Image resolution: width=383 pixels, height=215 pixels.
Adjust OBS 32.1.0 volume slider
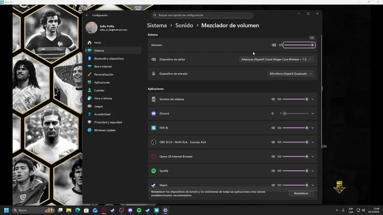point(295,142)
